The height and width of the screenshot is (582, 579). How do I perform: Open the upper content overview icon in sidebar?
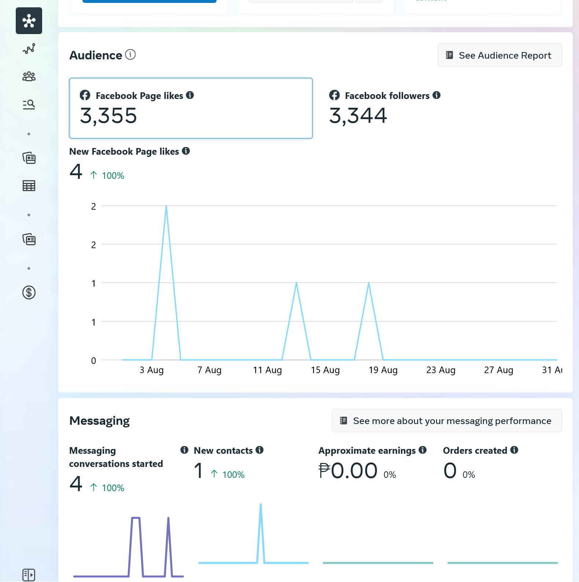click(x=29, y=158)
